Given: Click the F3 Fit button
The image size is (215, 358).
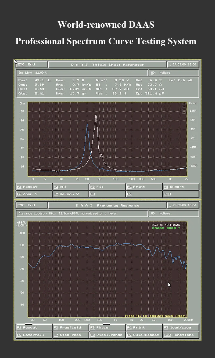Looking at the screenshot, I should (x=107, y=187).
